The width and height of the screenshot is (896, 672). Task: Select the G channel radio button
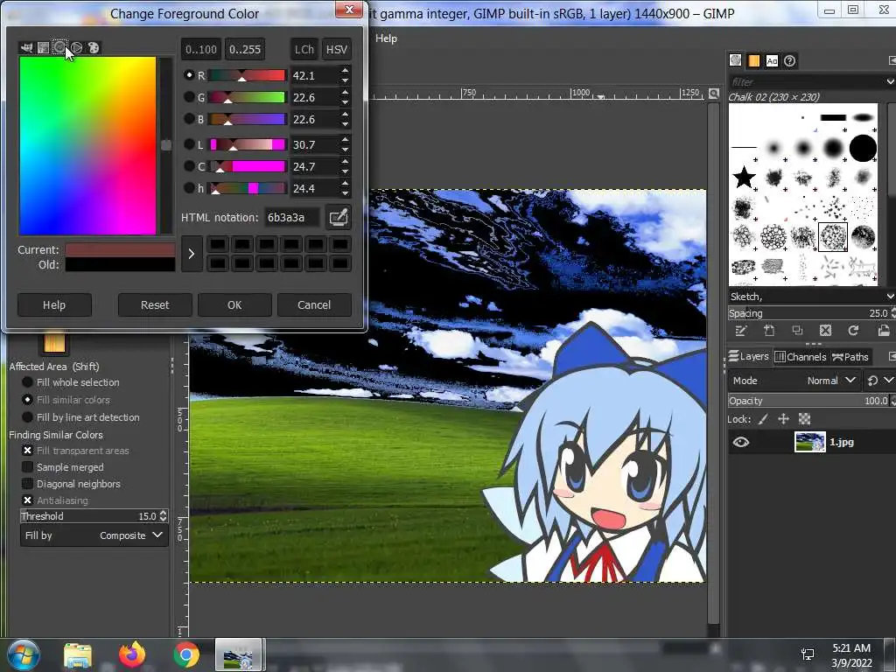pos(189,97)
